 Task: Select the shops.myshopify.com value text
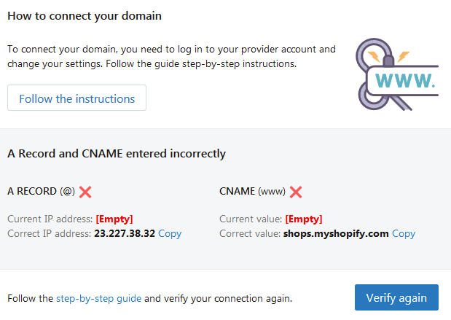click(336, 233)
